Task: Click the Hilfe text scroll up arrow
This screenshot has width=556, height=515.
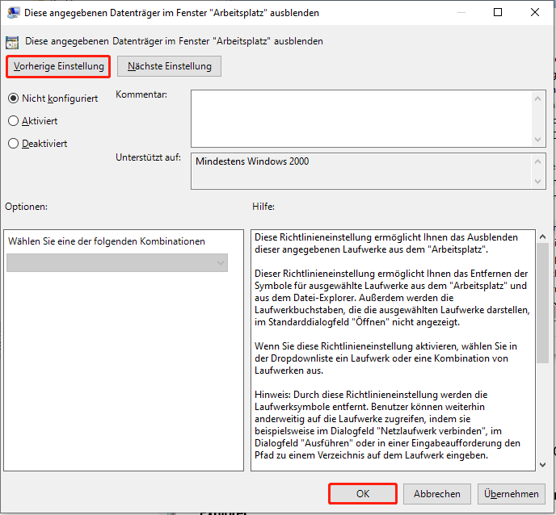Action: click(x=541, y=237)
